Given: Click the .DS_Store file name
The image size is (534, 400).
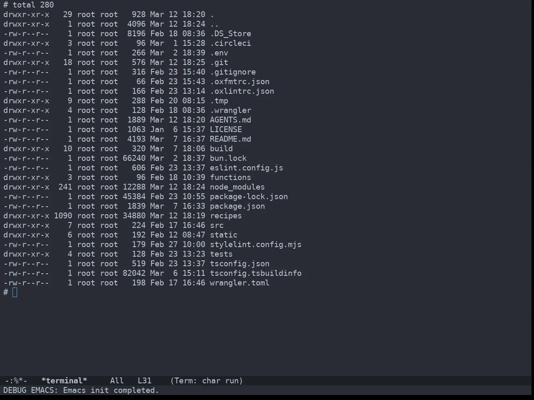Looking at the screenshot, I should pyautogui.click(x=230, y=34).
